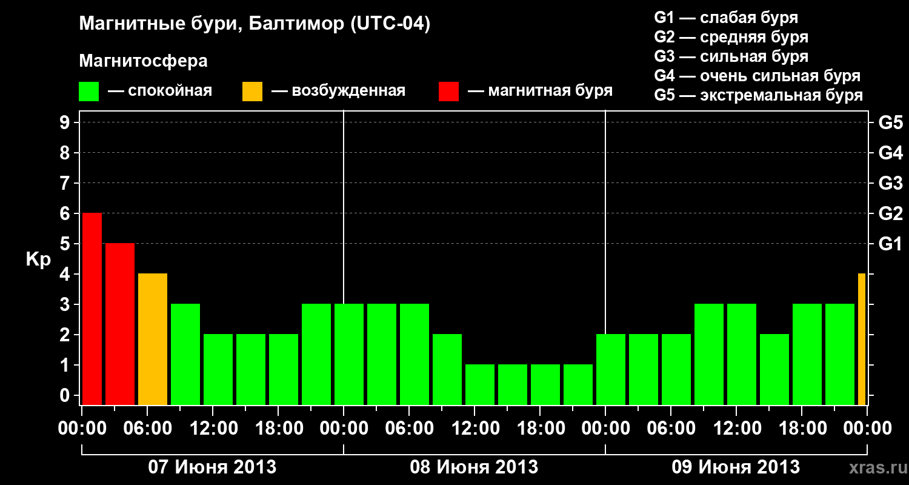This screenshot has width=909, height=485.
Task: Click the orange 'возбужденная' legend swatch
Action: (252, 92)
